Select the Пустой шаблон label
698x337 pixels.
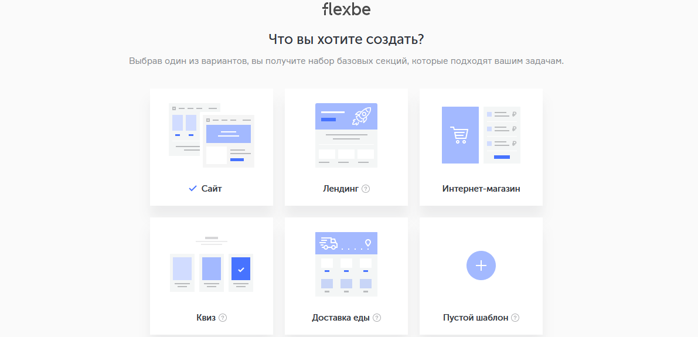click(x=475, y=318)
